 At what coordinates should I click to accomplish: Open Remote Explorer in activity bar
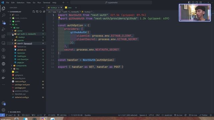(x=3, y=43)
